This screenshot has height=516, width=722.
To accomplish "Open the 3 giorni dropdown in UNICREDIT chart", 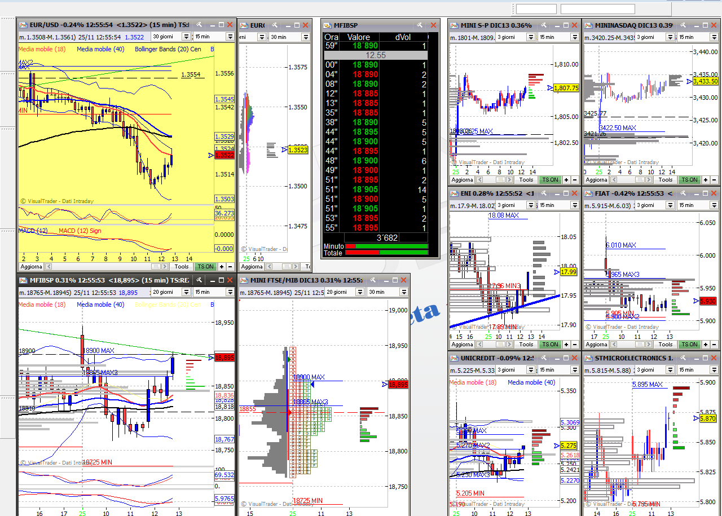I will click(516, 370).
